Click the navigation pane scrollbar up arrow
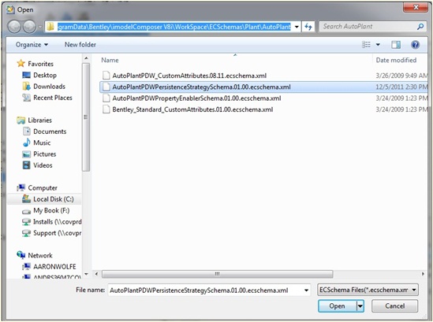433x322 pixels. (x=86, y=58)
